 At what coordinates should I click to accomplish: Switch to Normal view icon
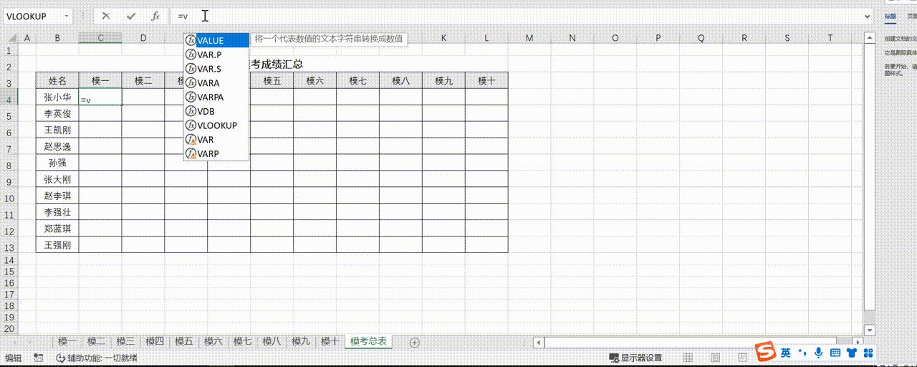point(688,358)
